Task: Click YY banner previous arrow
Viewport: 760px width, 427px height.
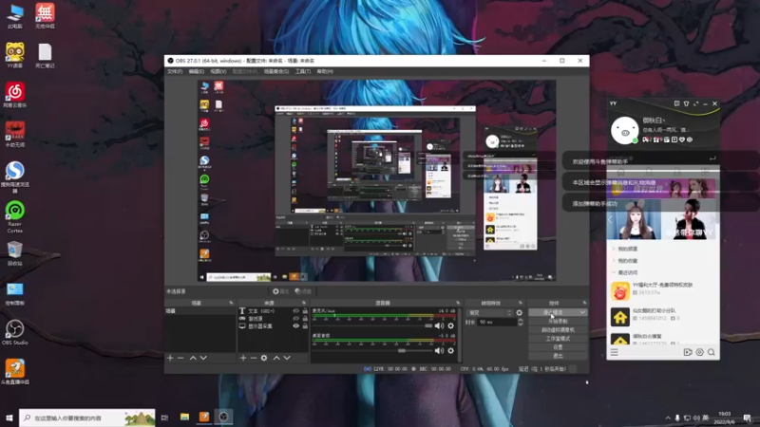Action: click(x=610, y=219)
